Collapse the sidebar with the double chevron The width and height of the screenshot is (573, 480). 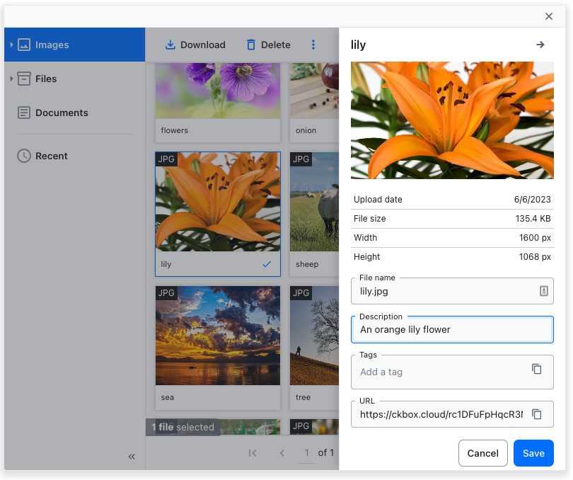[x=131, y=457]
